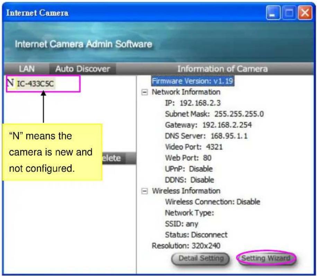Open the Setting Wizard
This screenshot has width=317, height=276.
[x=266, y=258]
